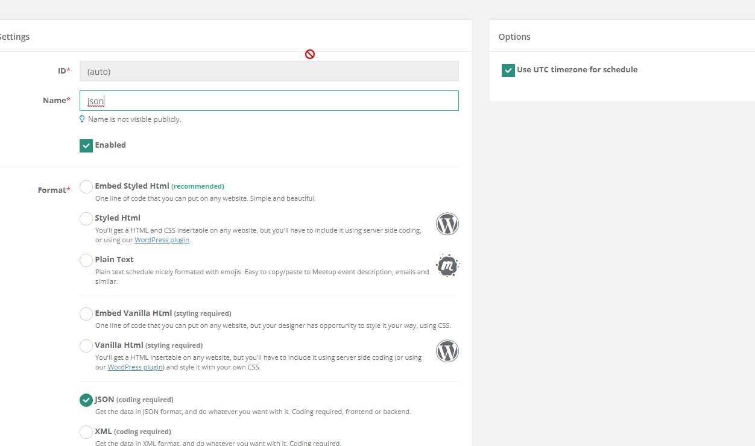The image size is (755, 446).
Task: Click the Meetup icon beside Plain Text
Action: (447, 265)
